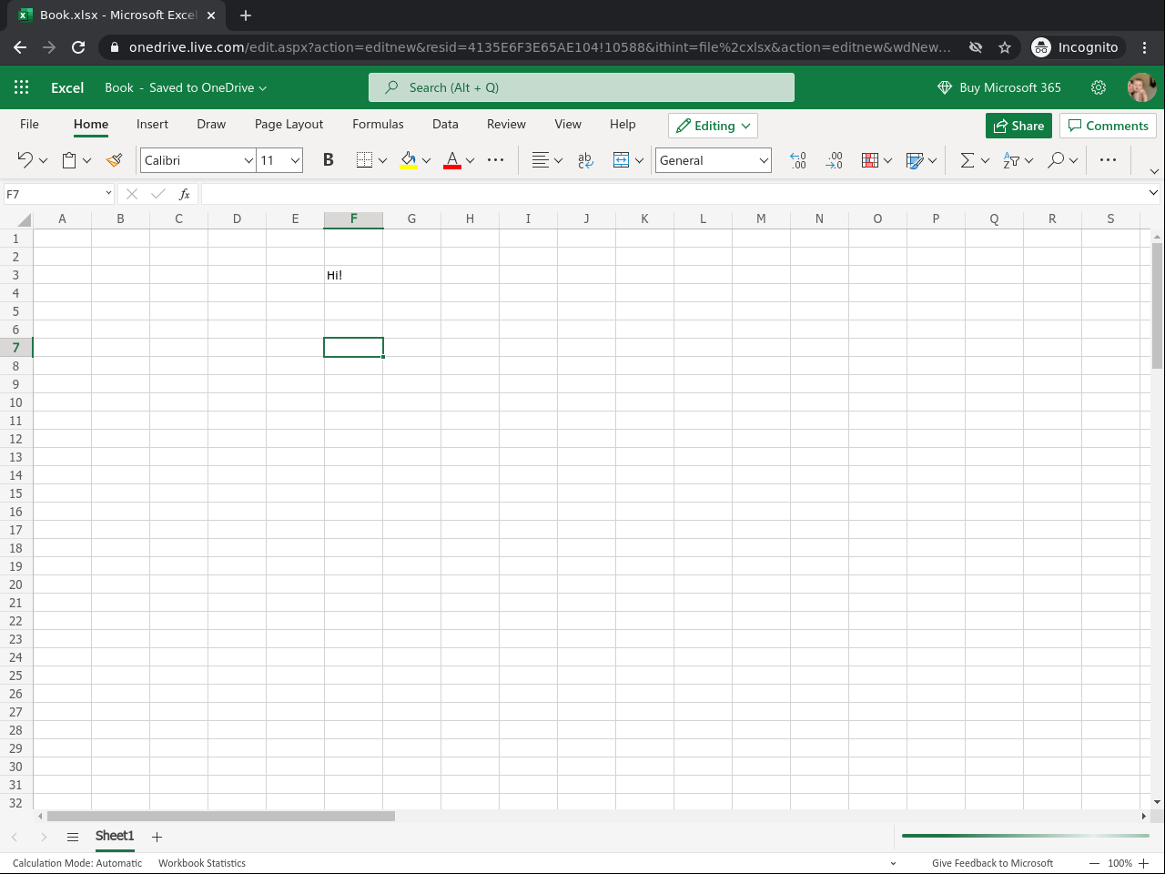Image resolution: width=1165 pixels, height=874 pixels.
Task: Click the Borders icon
Action: point(364,160)
